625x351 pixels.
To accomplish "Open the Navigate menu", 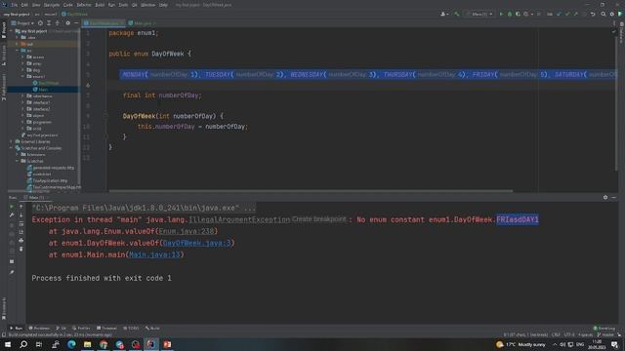I will [52, 5].
